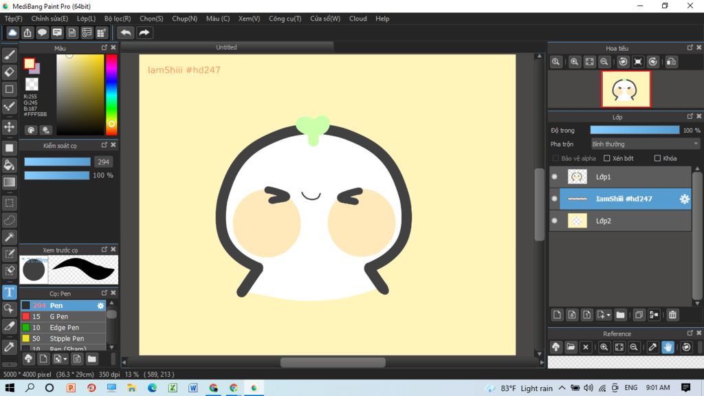The image size is (704, 396).
Task: Toggle the Bảo vệ alpha checkbox
Action: click(x=555, y=159)
